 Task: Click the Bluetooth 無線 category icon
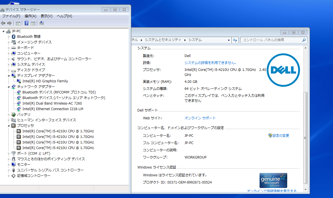pos(14,36)
